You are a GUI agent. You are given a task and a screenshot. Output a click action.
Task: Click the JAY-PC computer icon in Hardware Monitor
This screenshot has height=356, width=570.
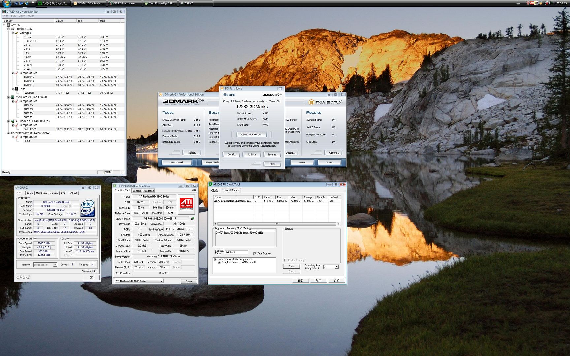(x=8, y=25)
